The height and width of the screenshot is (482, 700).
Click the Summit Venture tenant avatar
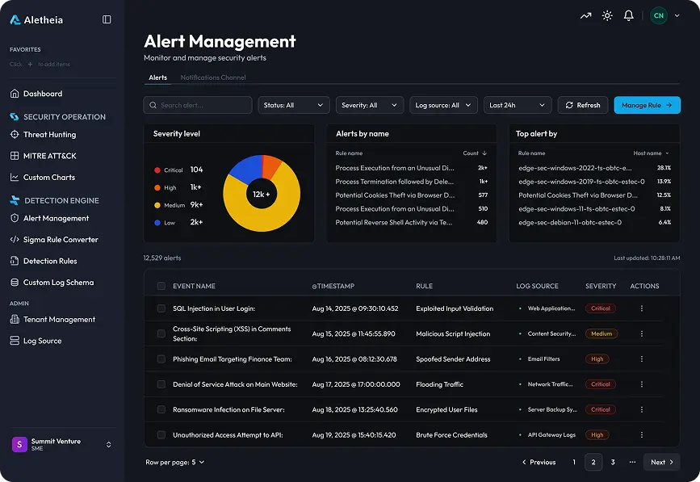click(19, 445)
